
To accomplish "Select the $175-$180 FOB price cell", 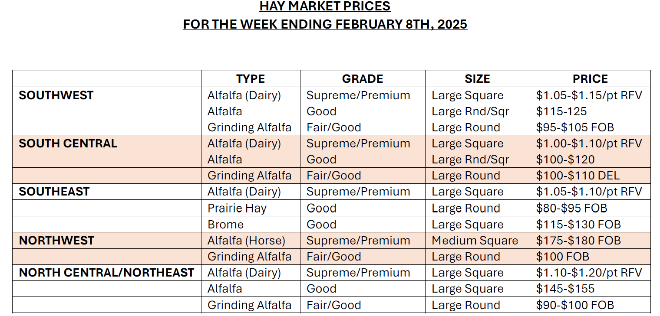I will click(x=578, y=241).
